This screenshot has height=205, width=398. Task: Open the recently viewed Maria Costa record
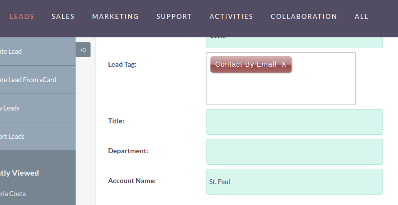[13, 194]
